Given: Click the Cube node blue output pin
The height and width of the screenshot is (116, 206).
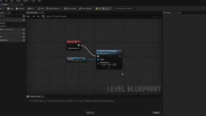Looking at the screenshot, I should 84,59.
